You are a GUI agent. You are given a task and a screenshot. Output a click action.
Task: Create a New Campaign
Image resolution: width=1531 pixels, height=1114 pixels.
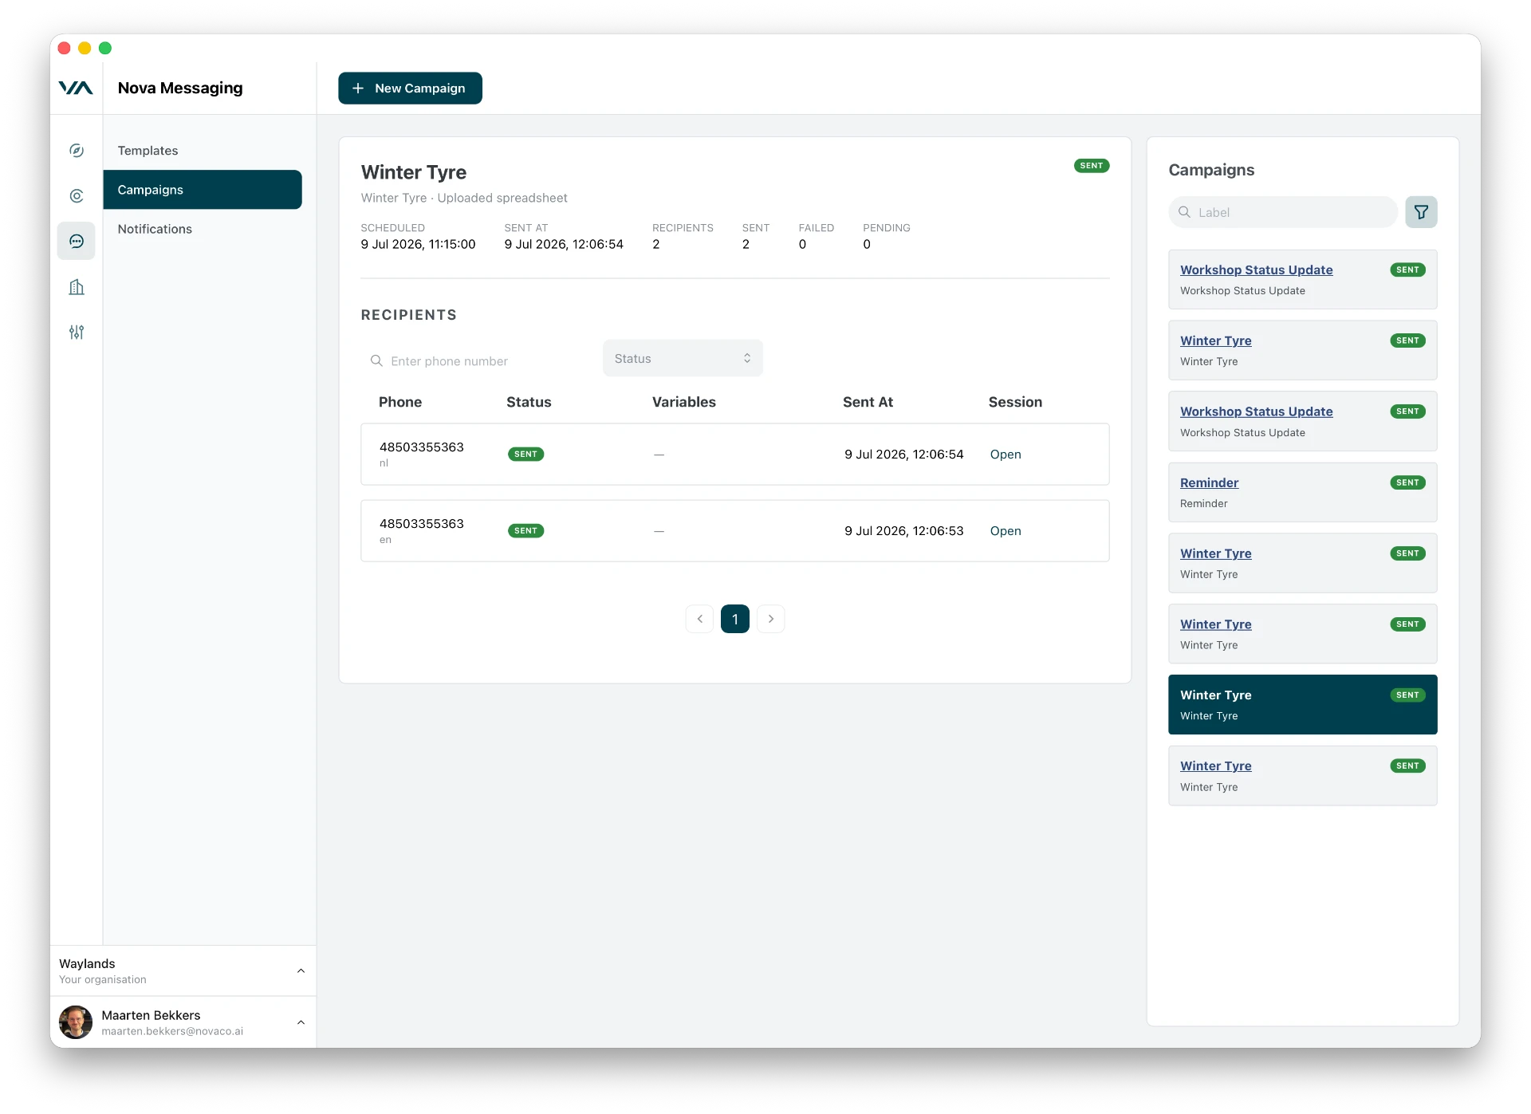(410, 88)
